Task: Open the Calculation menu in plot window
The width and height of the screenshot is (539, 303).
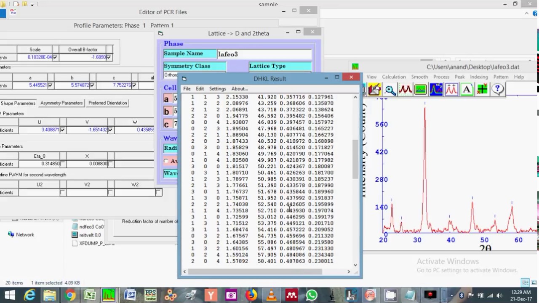Action: click(394, 77)
